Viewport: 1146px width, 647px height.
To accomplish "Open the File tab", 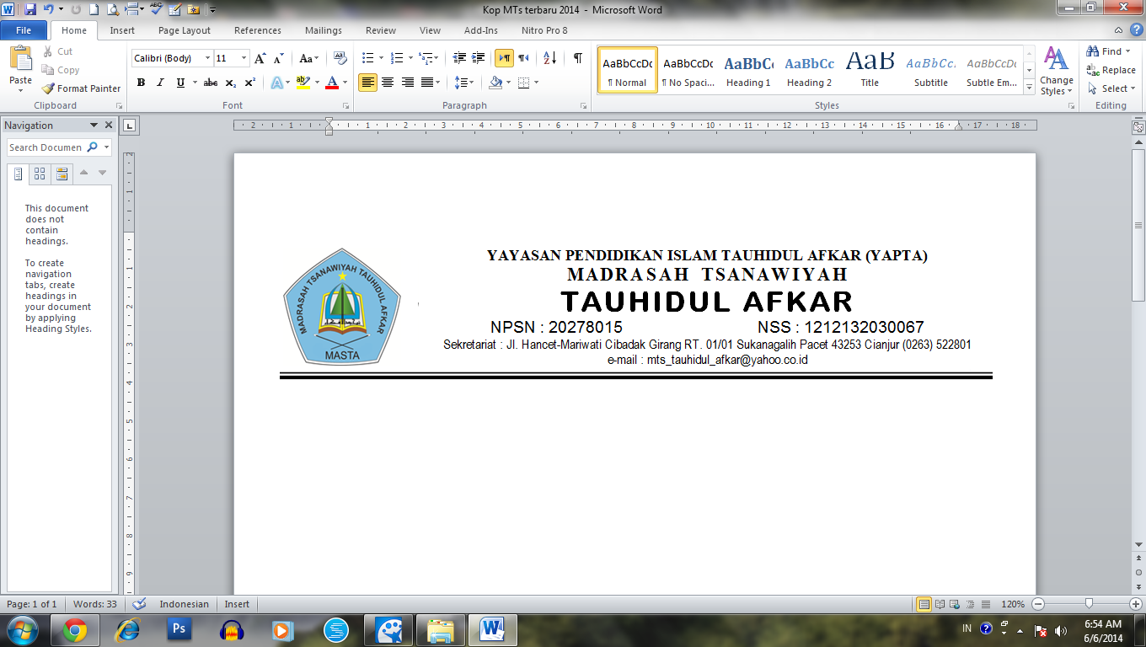I will (x=24, y=30).
